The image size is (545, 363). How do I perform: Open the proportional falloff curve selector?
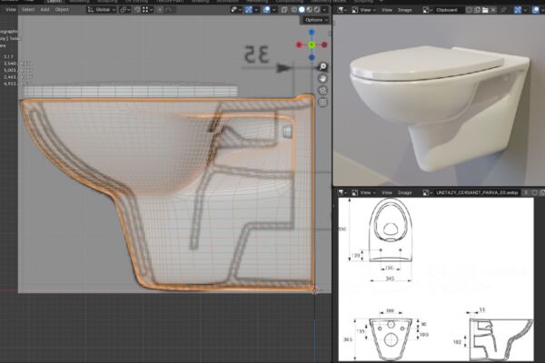[x=169, y=10]
